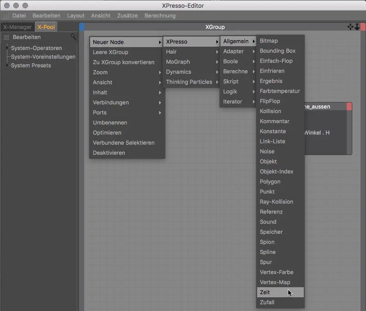The image size is (366, 311).
Task: Click the blue corner square of XGroup header
Action: click(82, 27)
